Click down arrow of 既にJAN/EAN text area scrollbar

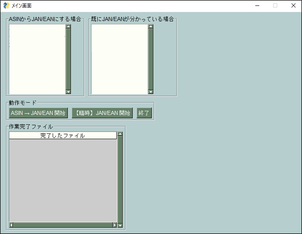tap(151, 92)
